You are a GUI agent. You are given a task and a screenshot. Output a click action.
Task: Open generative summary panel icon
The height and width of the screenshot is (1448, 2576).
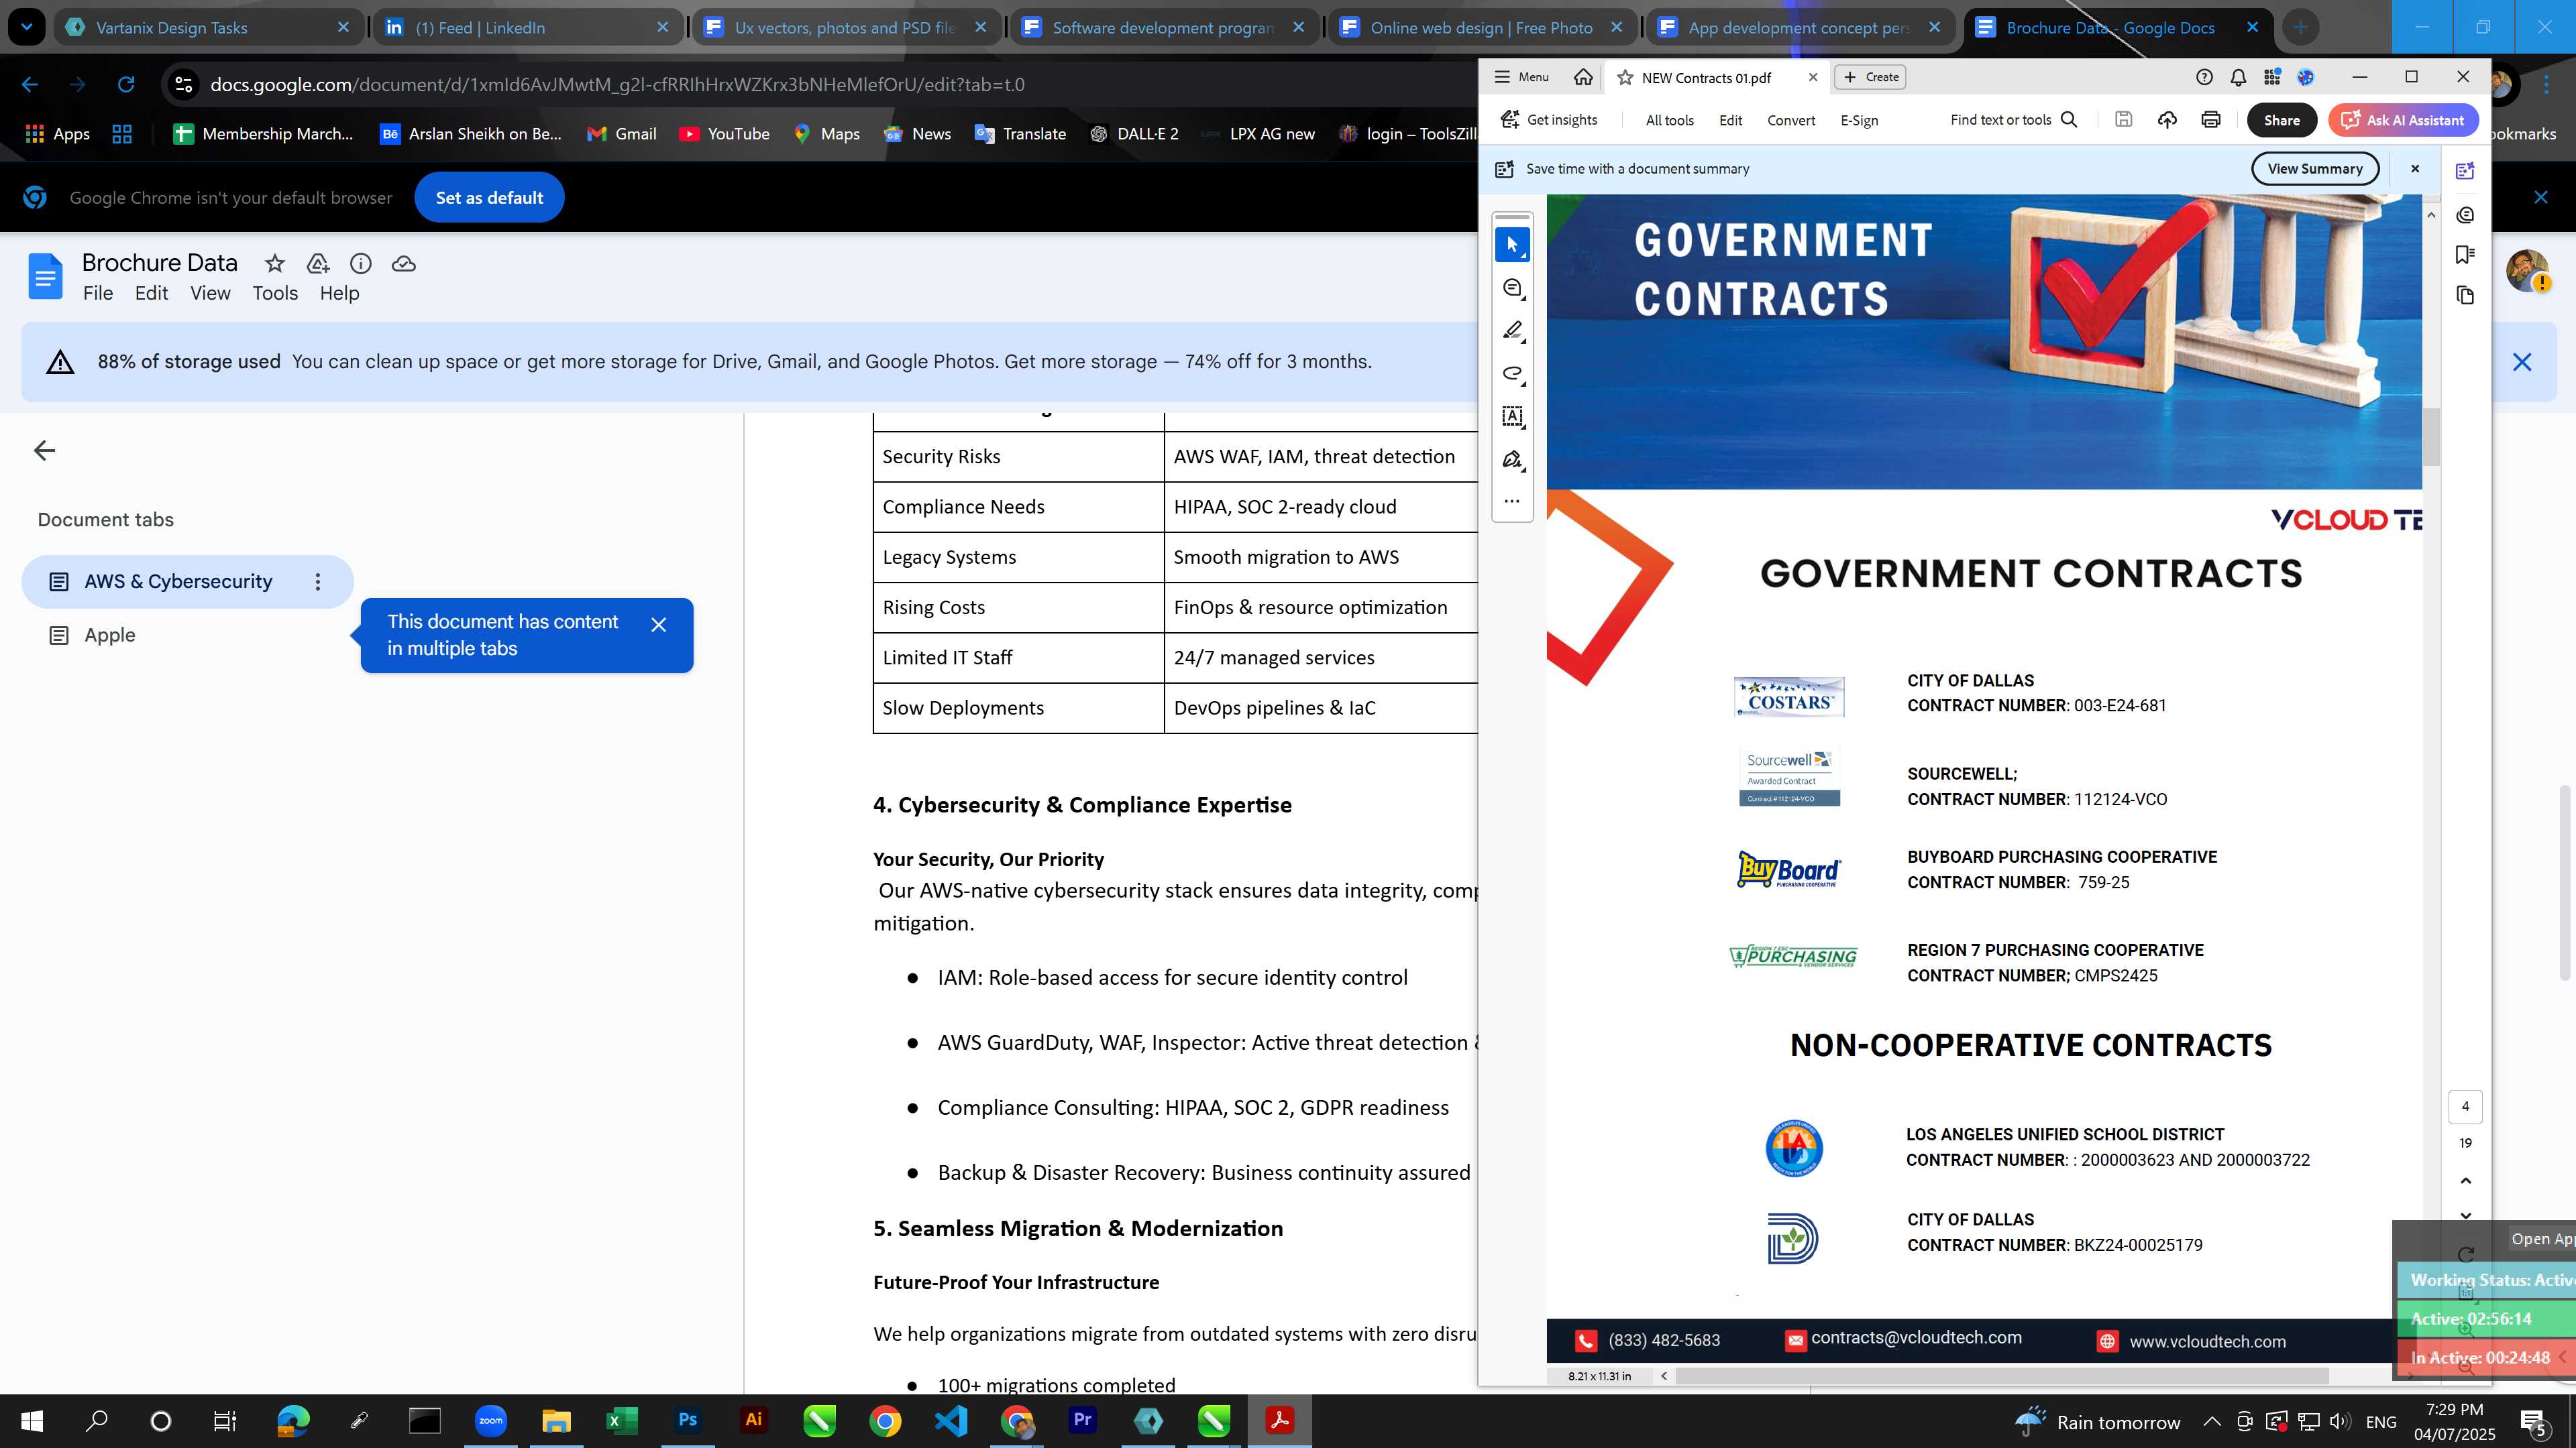click(2465, 171)
